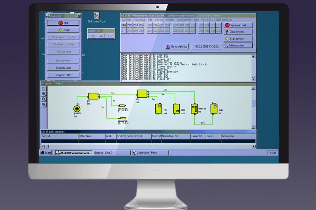Click the zoom-in magnifier with red plus
The image size is (316, 210).
click(44, 94)
